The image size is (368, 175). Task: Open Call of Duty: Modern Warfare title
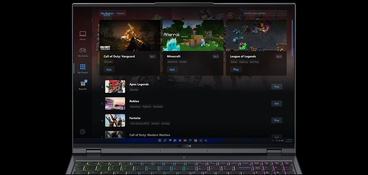coord(150,135)
